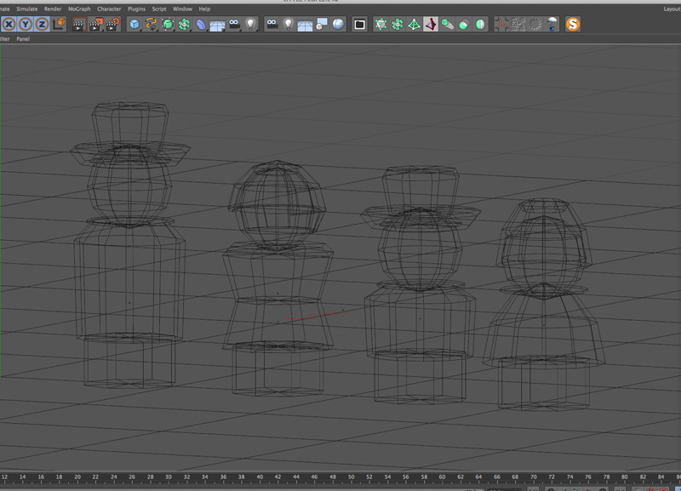Open the orange Spline tools flyout
The width and height of the screenshot is (681, 491).
pyautogui.click(x=151, y=25)
